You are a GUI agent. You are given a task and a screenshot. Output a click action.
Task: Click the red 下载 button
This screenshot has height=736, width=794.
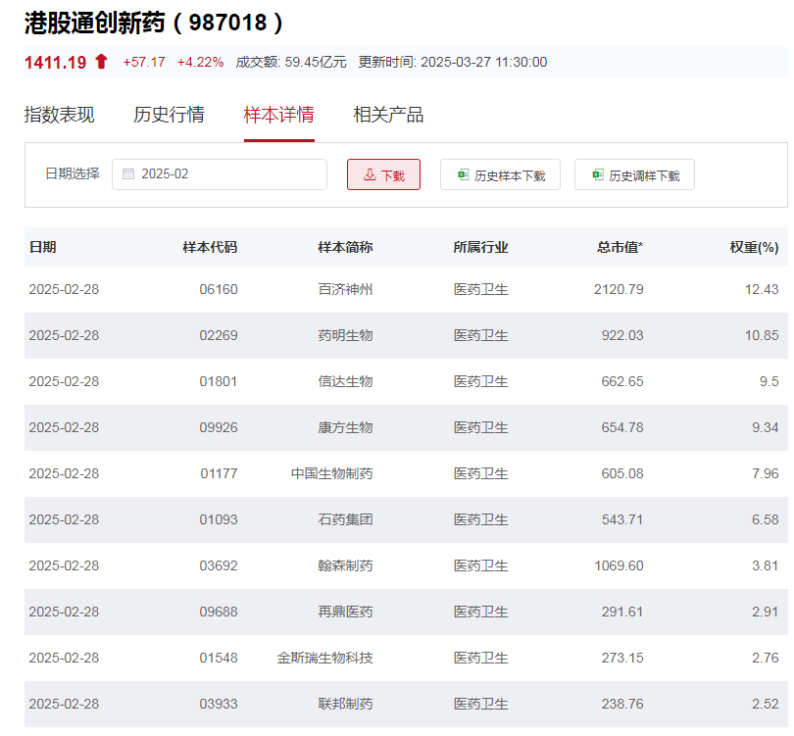[384, 174]
